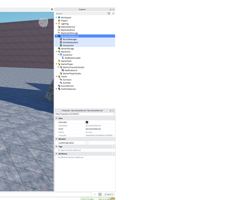Open the Filter Properties dropdown arrow
Image resolution: width=238 pixels, height=200 pixels.
(114, 114)
